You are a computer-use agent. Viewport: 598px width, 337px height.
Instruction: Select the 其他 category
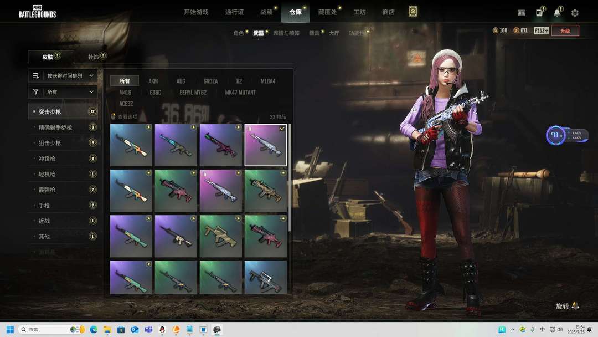coord(63,237)
